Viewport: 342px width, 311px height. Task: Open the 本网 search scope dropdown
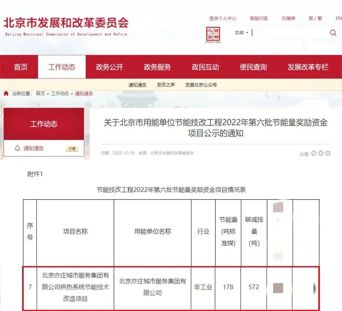[242, 33]
